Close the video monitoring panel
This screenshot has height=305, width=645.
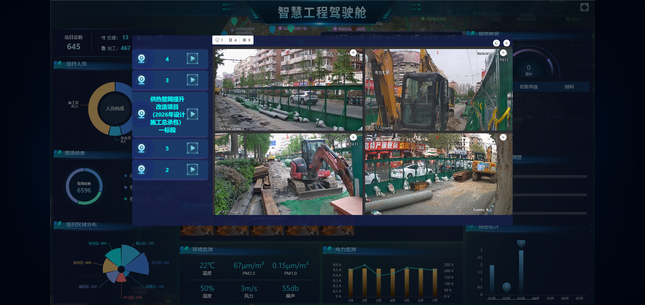[x=507, y=43]
